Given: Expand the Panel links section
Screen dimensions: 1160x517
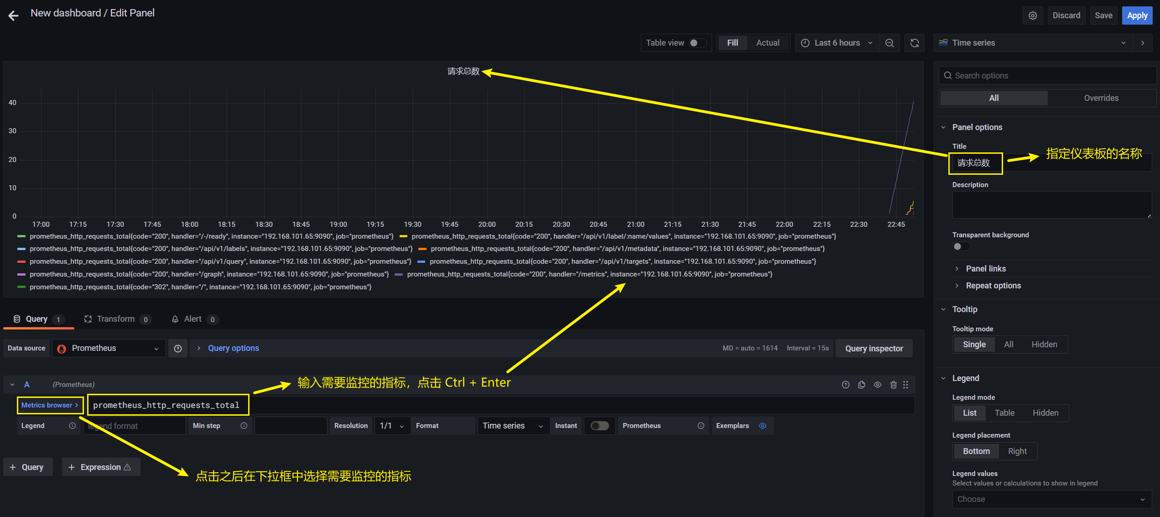Looking at the screenshot, I should click(x=985, y=269).
